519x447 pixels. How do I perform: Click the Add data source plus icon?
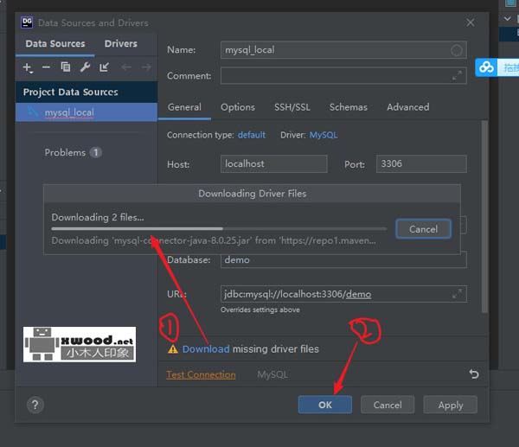click(x=28, y=67)
